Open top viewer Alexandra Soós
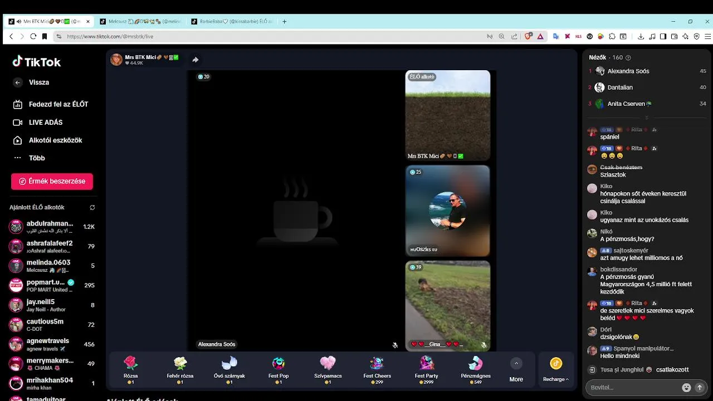The height and width of the screenshot is (401, 713). tap(648, 71)
